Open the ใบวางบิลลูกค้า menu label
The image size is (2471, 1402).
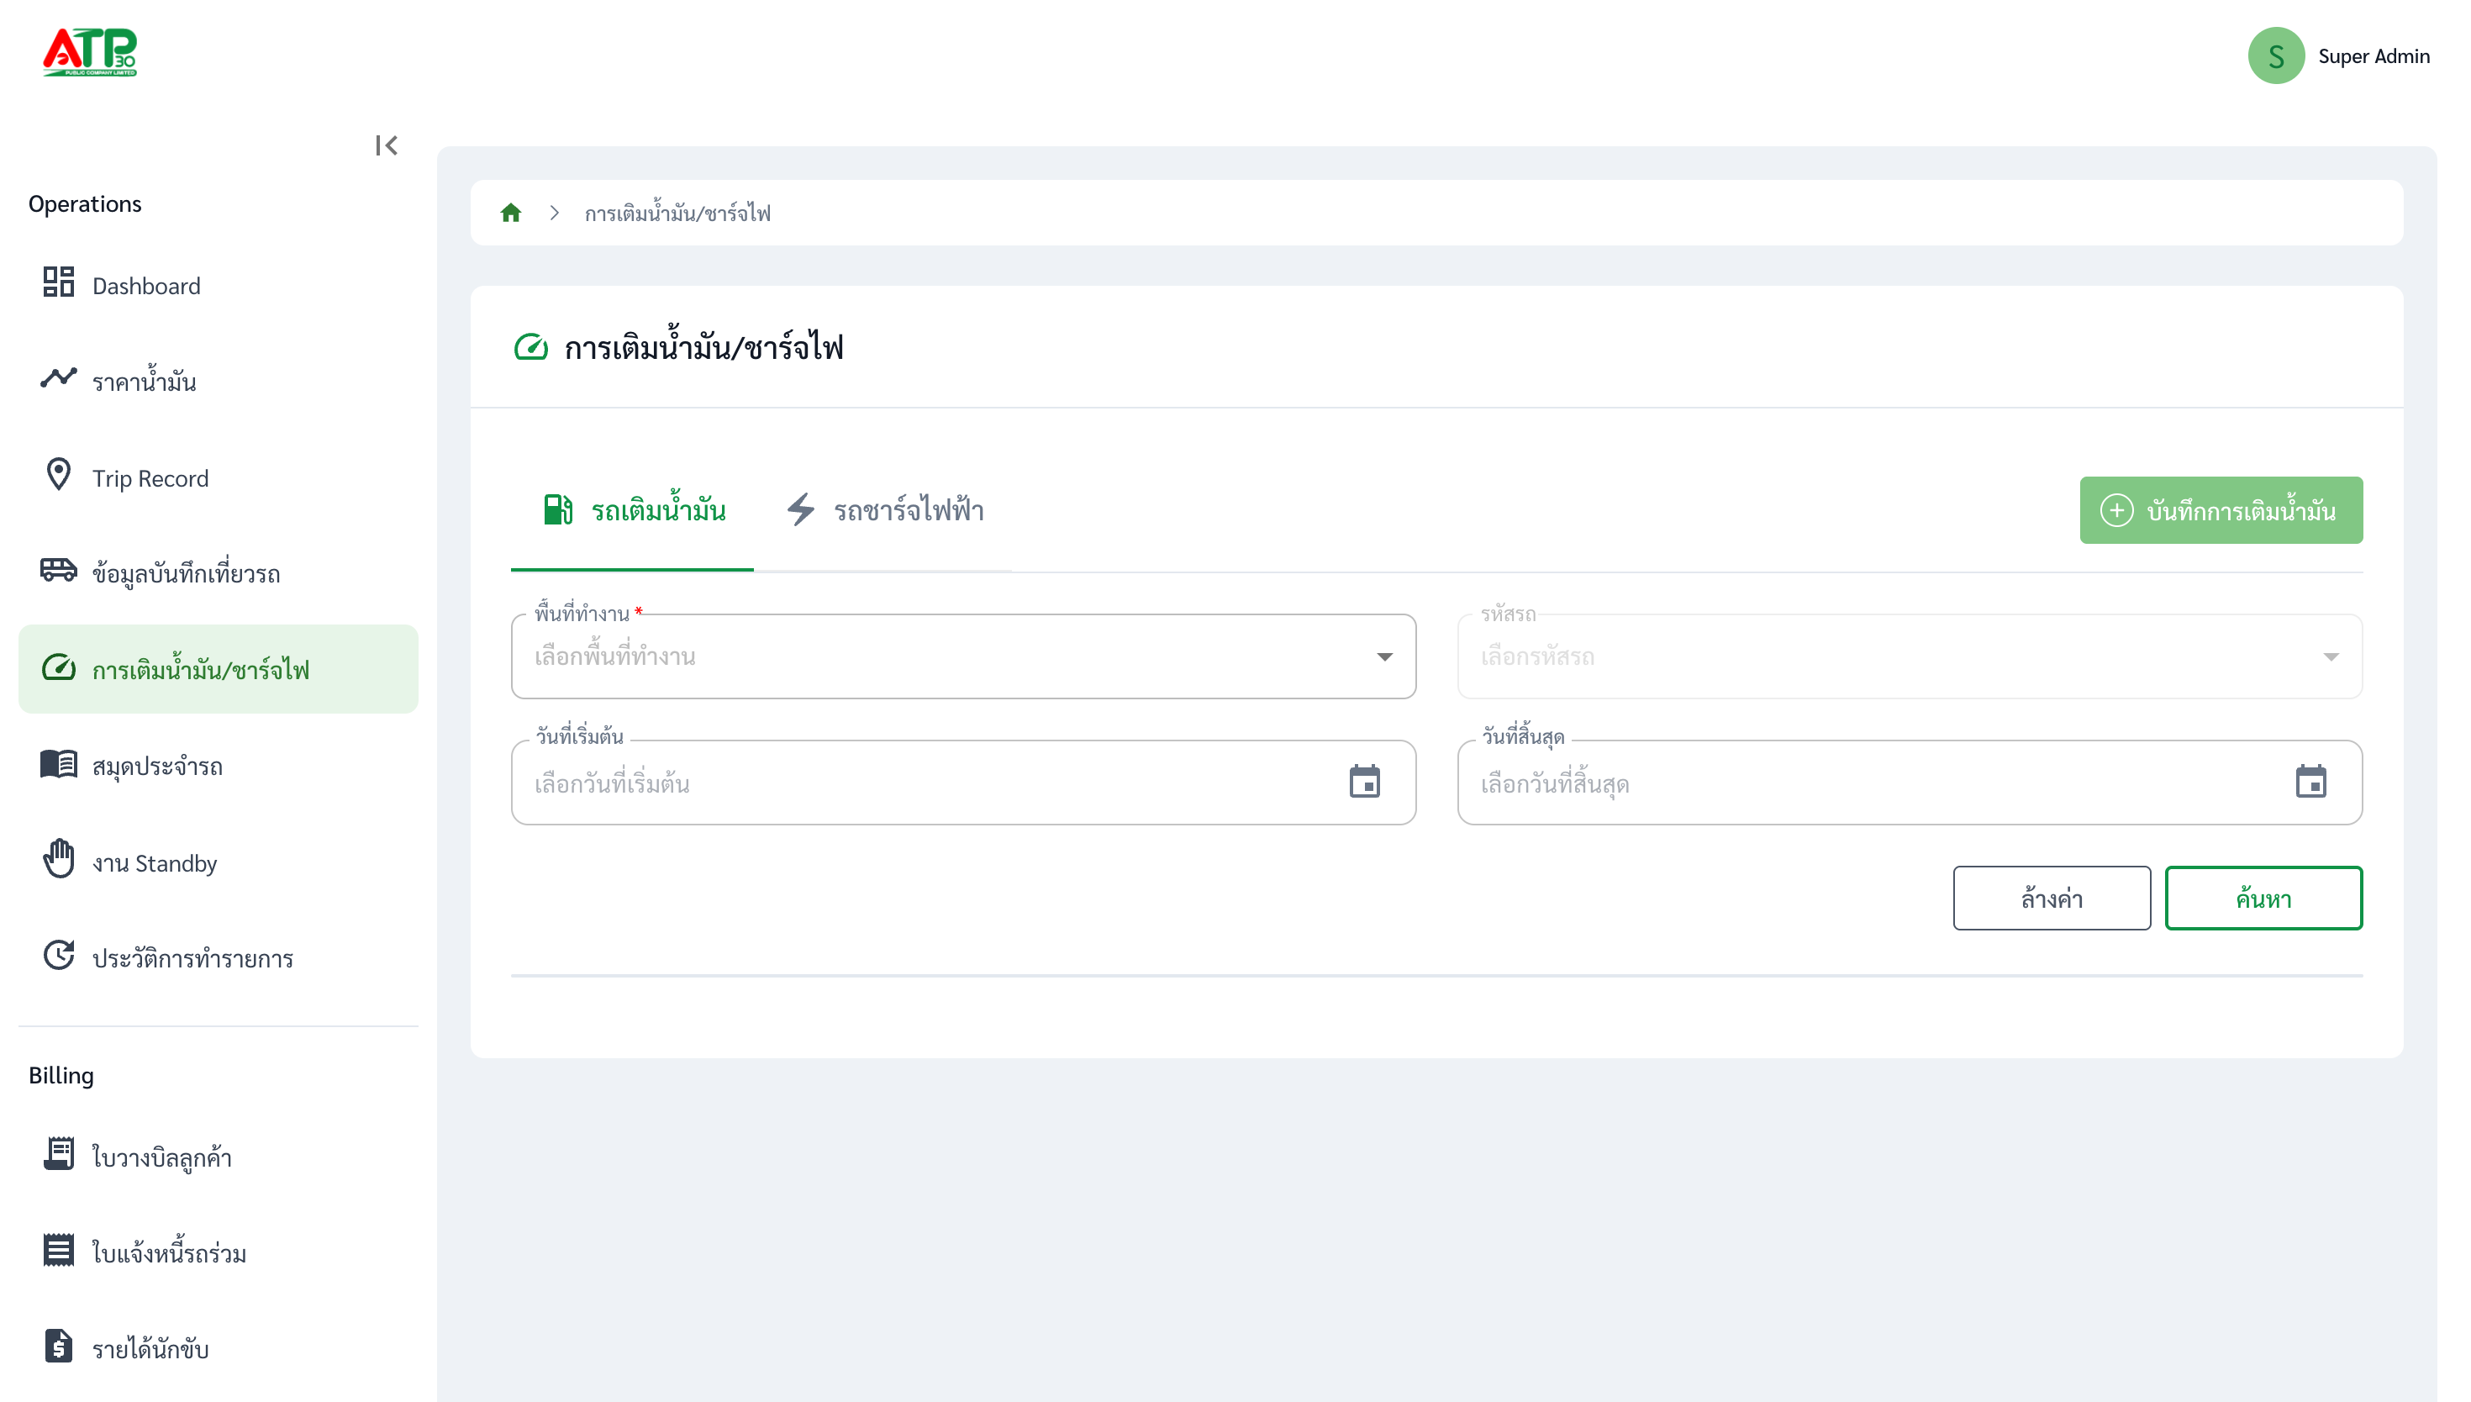point(161,1157)
